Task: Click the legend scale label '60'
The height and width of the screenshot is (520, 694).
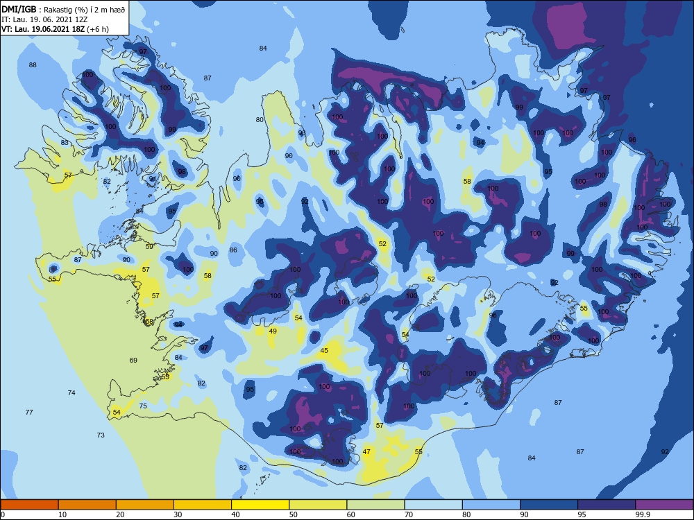Action: pos(351,514)
